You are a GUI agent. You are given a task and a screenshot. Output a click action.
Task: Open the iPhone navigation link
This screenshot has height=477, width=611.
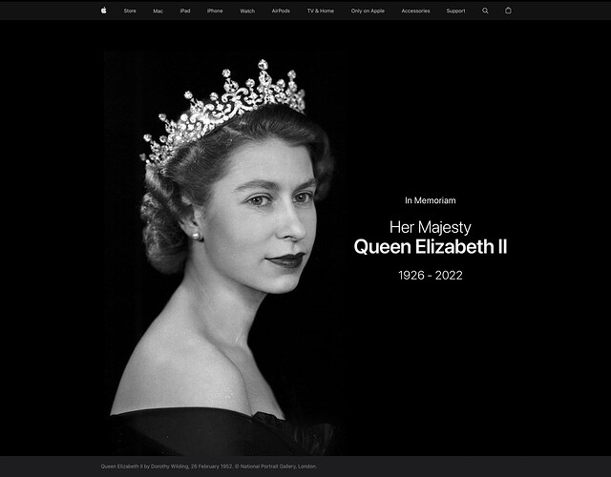215,10
